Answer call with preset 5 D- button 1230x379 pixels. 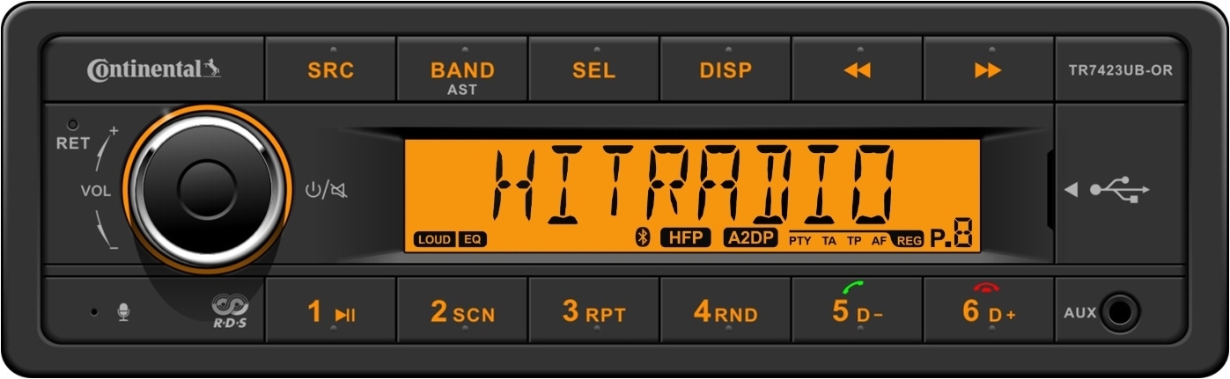(857, 311)
